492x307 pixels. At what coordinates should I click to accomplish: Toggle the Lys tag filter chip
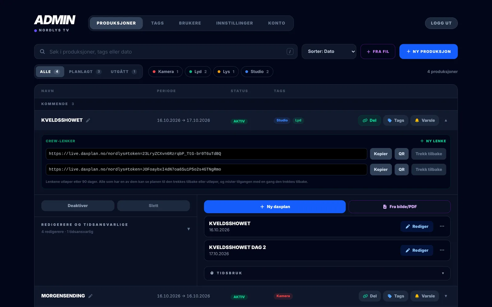226,72
